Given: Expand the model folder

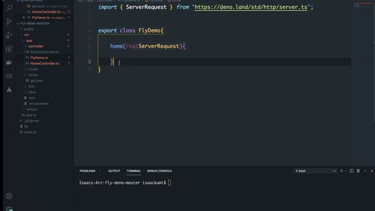Looking at the screenshot, I should tap(33, 69).
